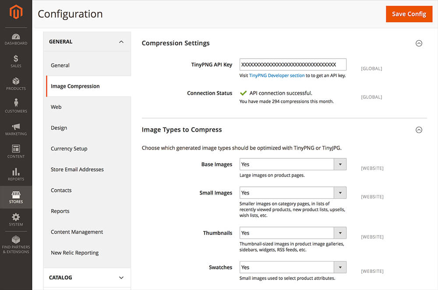Switch to Currency Setup tab
Viewport: 438px width, 290px height.
(x=69, y=149)
